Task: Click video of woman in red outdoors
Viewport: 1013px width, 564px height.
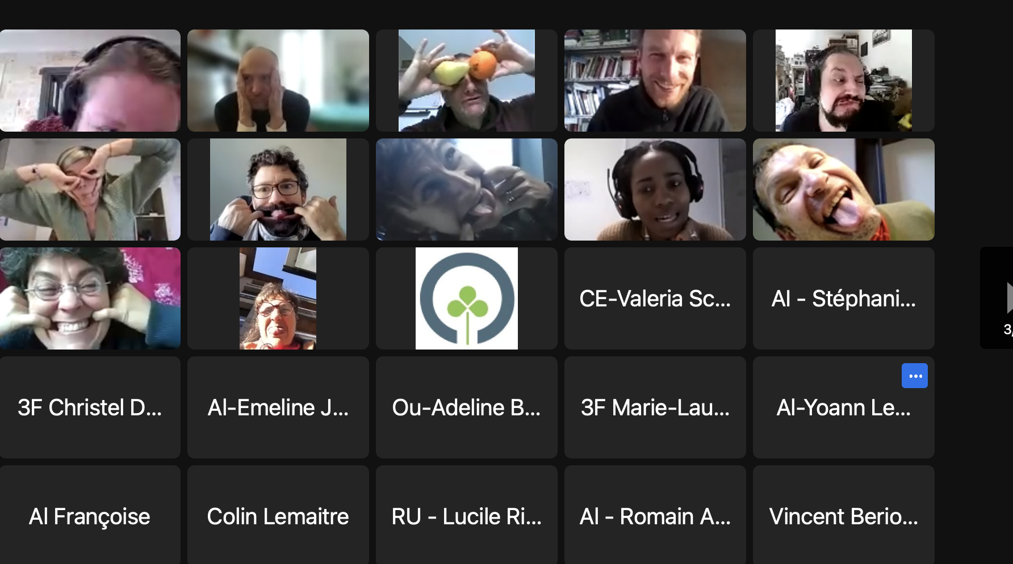Action: (278, 298)
